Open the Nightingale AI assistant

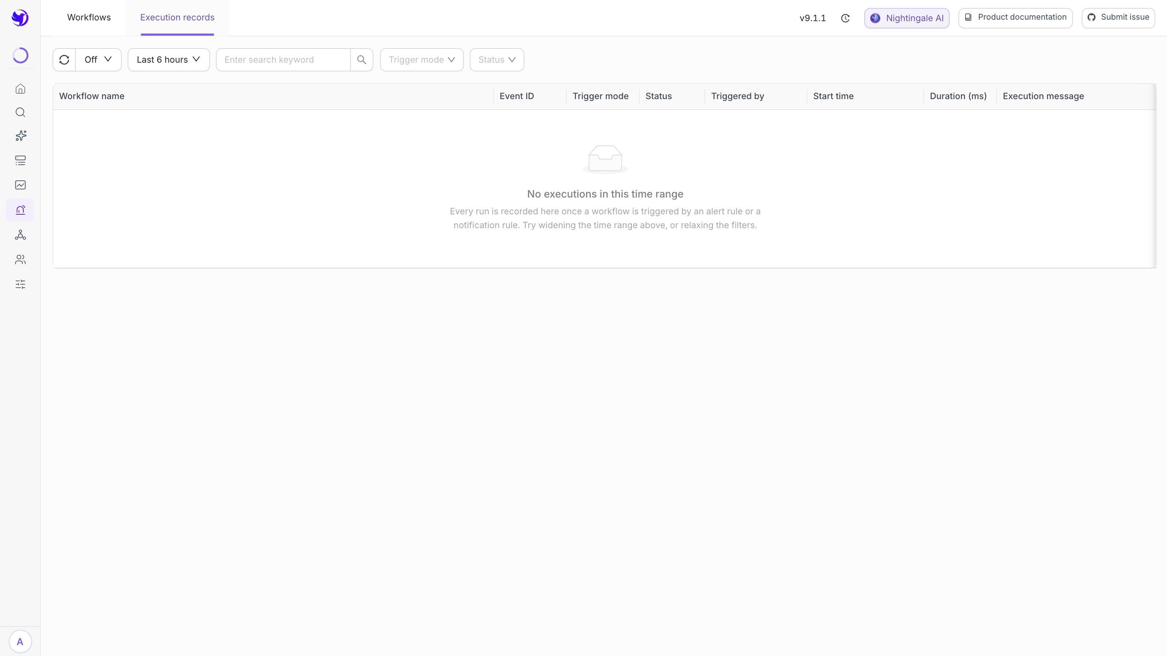coord(907,18)
